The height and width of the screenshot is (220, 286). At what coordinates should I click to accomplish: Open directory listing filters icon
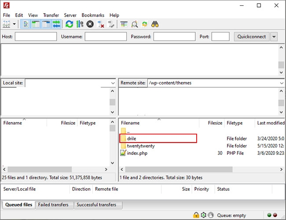(124, 24)
